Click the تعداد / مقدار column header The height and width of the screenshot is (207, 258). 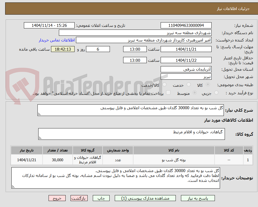58,150
